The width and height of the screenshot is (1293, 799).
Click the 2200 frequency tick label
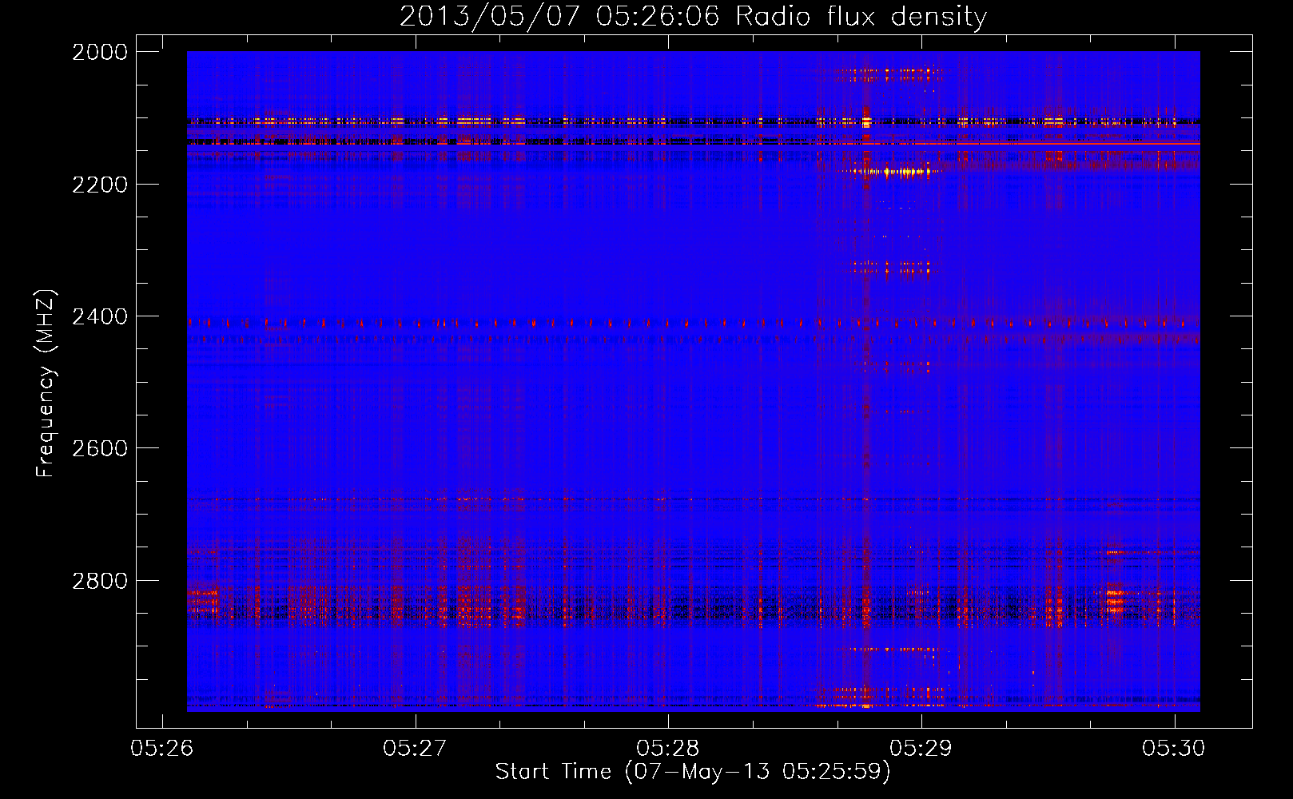(100, 185)
